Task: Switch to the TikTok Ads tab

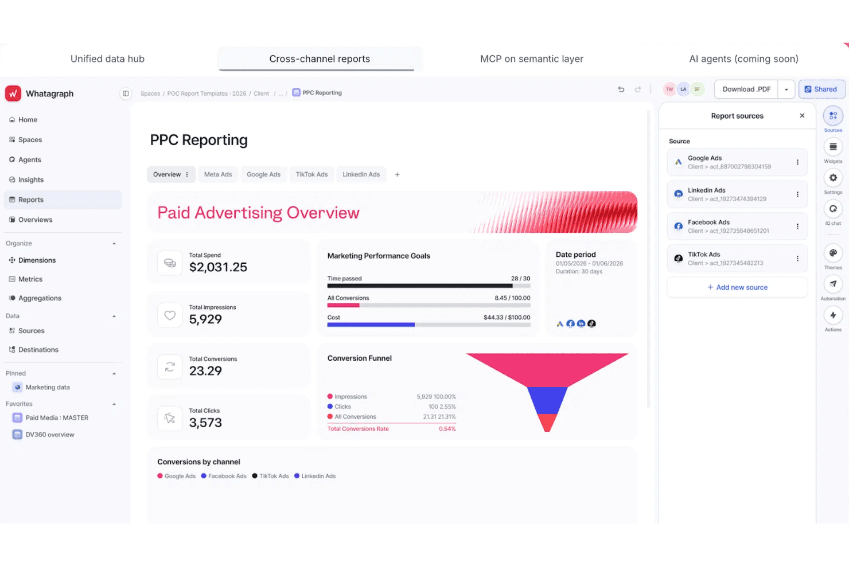Action: 311,174
